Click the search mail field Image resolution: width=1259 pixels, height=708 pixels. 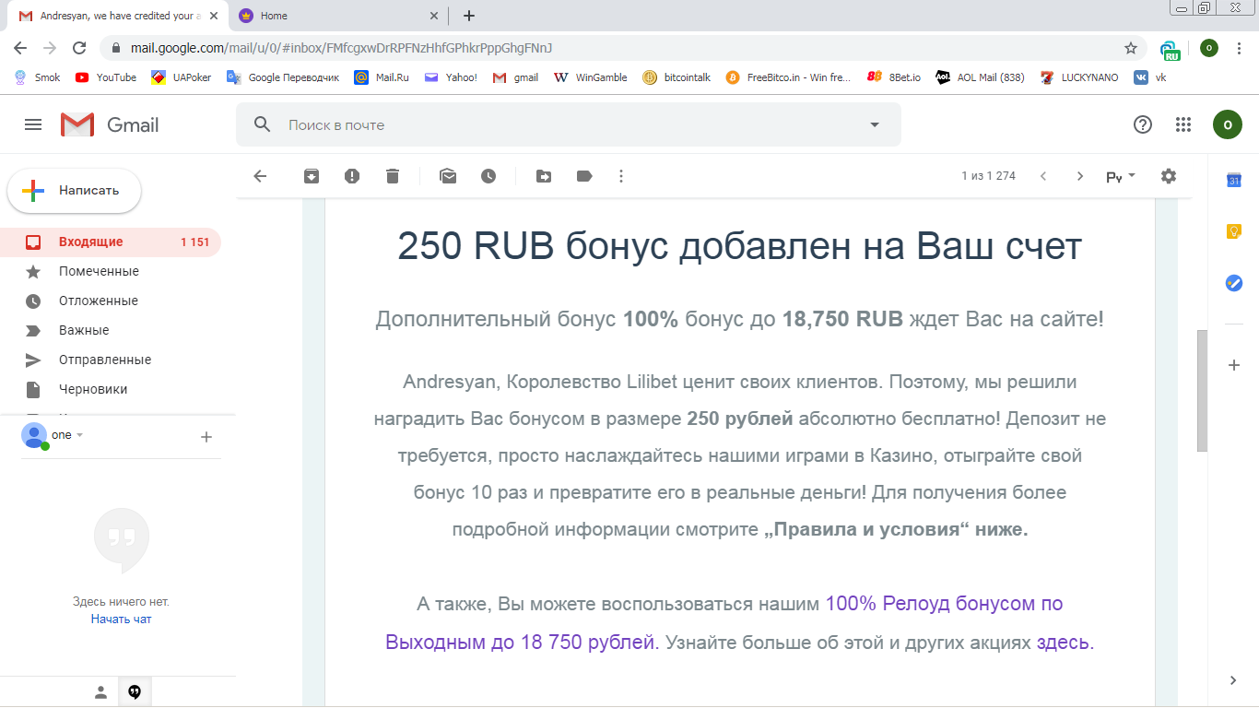(569, 124)
